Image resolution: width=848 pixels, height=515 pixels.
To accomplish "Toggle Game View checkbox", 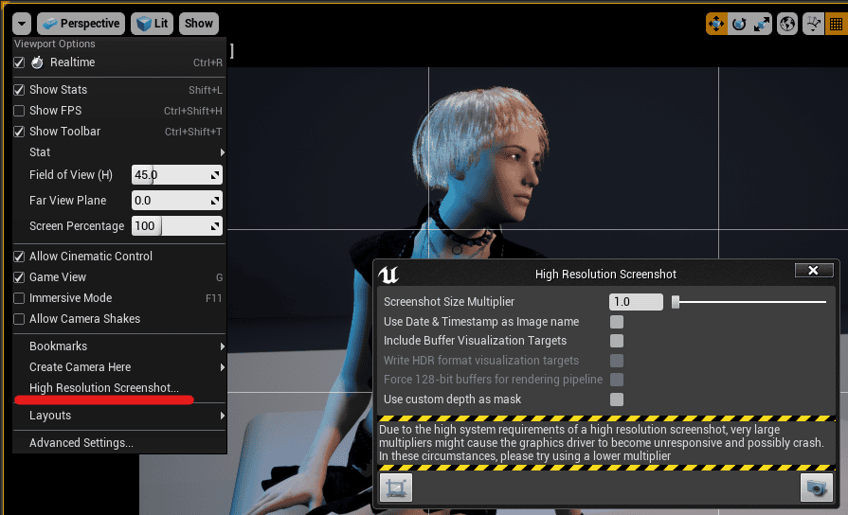I will (19, 277).
